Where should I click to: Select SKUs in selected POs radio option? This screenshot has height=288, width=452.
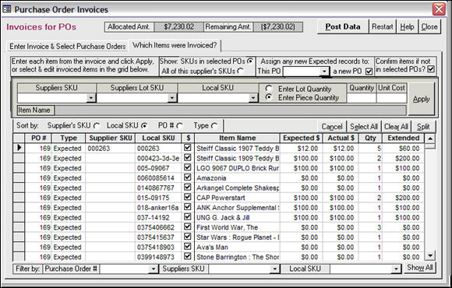tap(250, 61)
